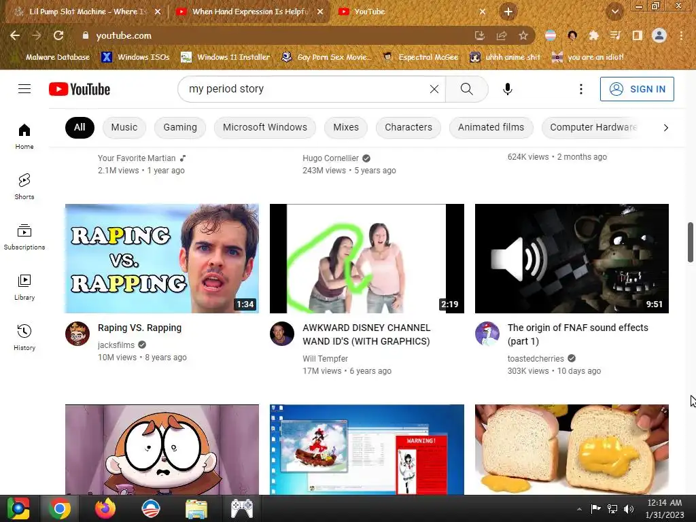This screenshot has width=696, height=522.
Task: Open the file explorer folder in taskbar
Action: point(196,508)
